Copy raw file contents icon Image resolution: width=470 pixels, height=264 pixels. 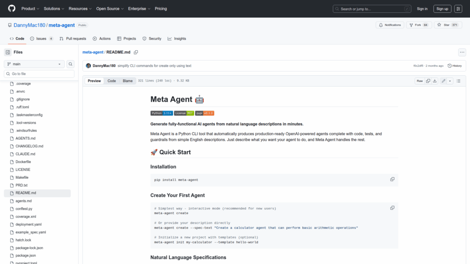pyautogui.click(x=428, y=81)
